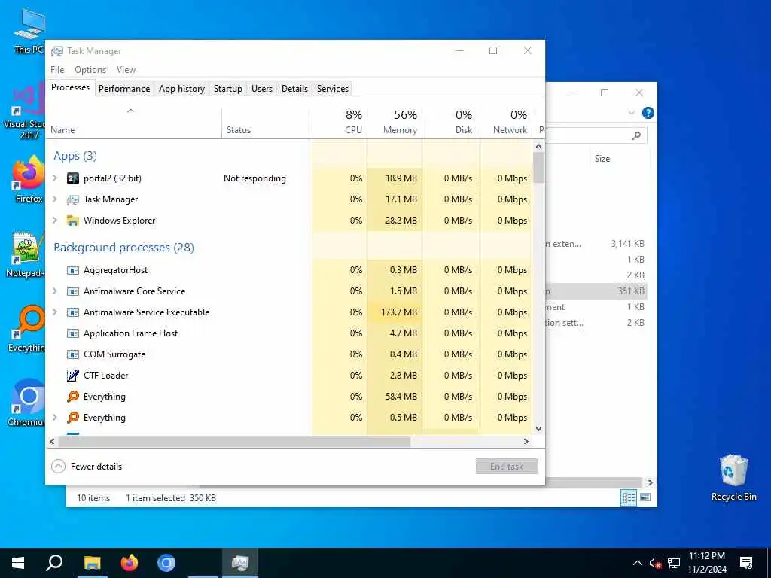
Task: Open taskbar search magnifier
Action: [x=54, y=563]
